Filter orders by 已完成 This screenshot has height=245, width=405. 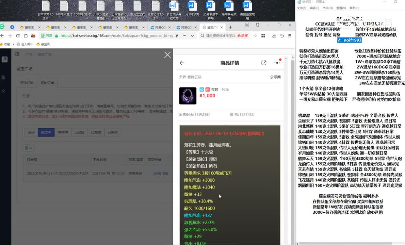96,132
